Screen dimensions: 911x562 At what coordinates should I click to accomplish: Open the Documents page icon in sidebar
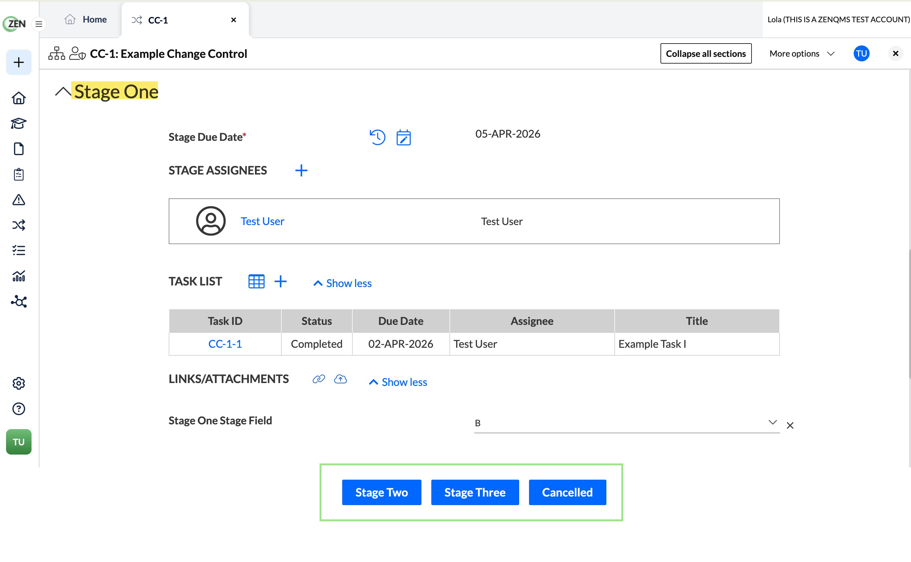(18, 149)
